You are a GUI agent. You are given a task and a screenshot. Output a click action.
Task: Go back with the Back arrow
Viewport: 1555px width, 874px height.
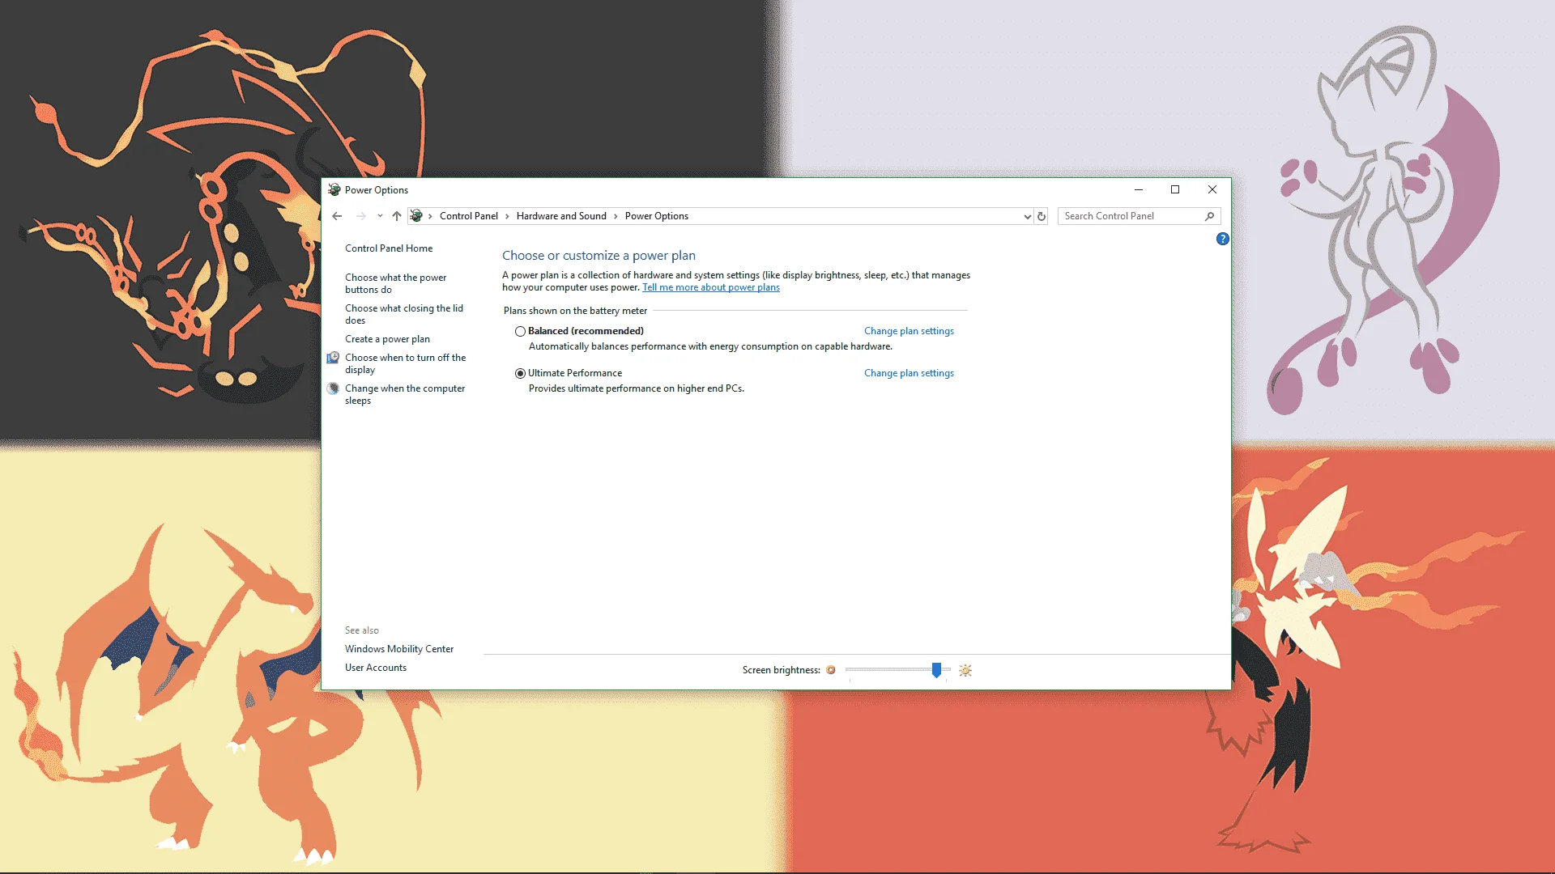337,216
